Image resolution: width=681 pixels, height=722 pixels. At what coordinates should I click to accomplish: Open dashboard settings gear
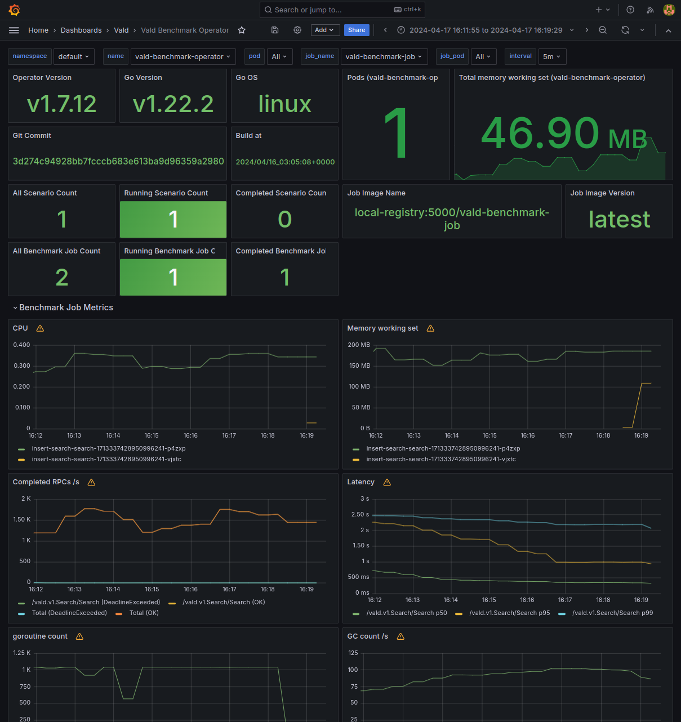(x=297, y=30)
